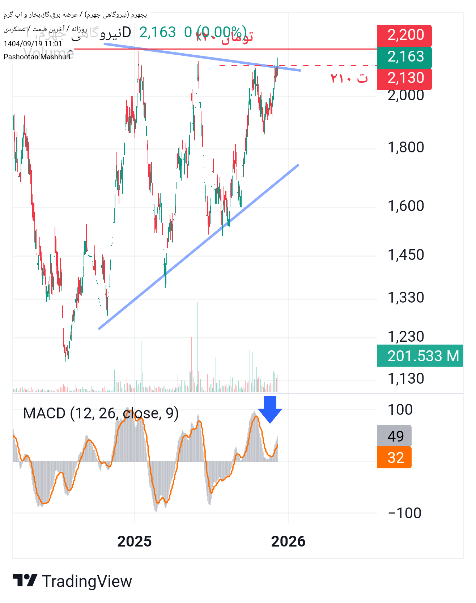Click the 201.533 M volume label
The width and height of the screenshot is (476, 603).
(x=420, y=356)
